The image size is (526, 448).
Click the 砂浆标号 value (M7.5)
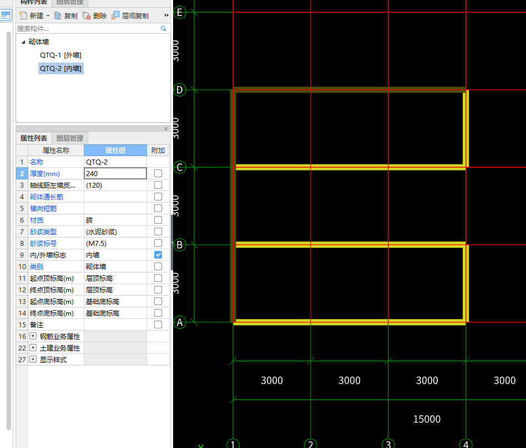click(x=115, y=244)
